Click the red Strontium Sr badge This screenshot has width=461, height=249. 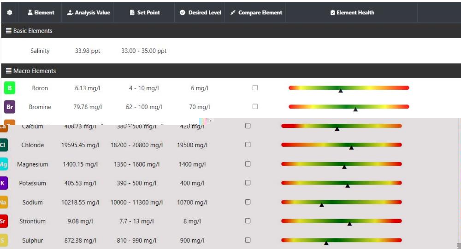coord(3,221)
